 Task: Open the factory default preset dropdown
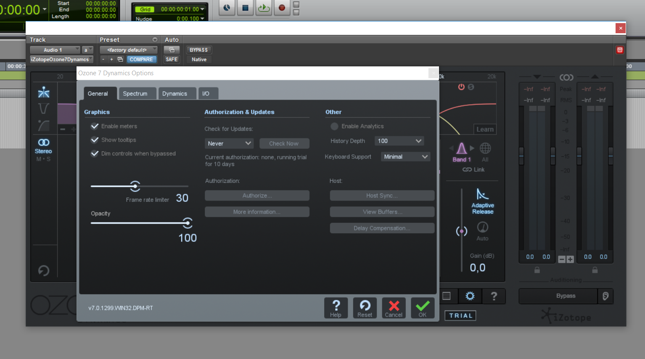coord(129,50)
